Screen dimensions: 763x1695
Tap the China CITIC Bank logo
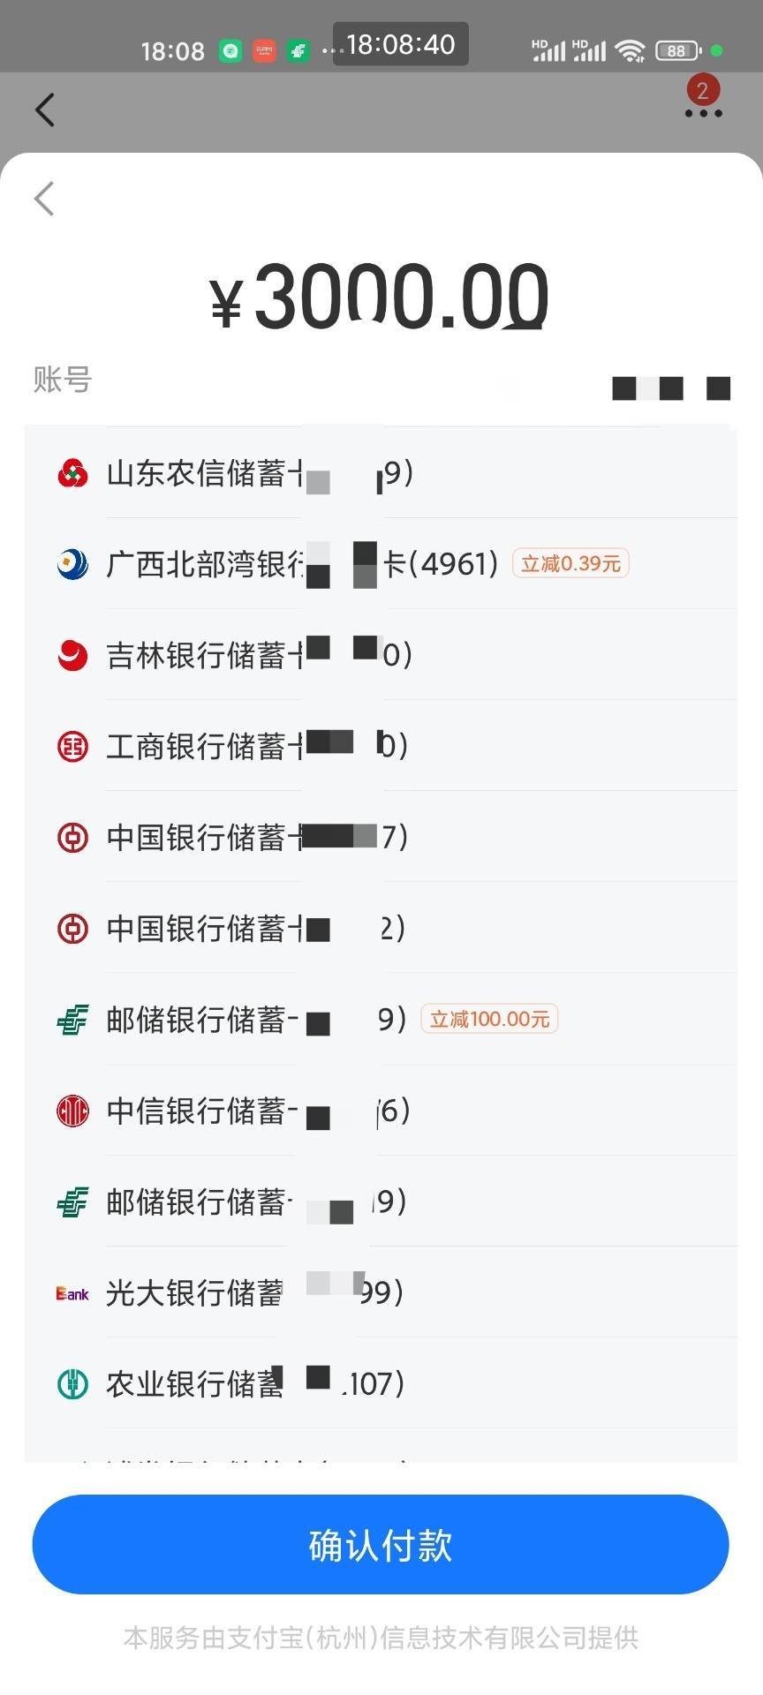(72, 1111)
